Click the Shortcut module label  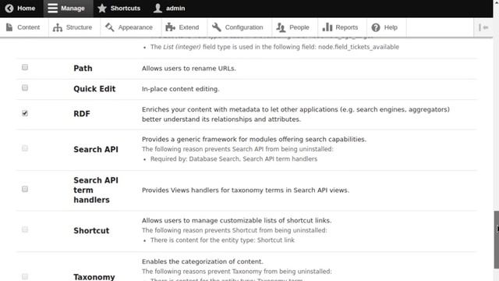(91, 231)
